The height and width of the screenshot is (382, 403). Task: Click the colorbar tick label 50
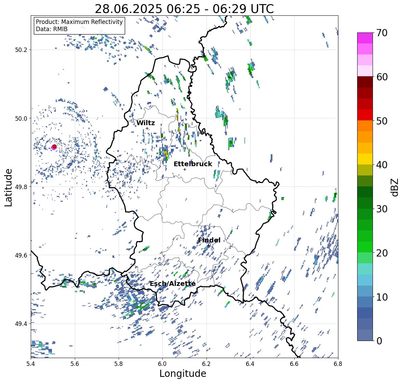click(x=382, y=121)
